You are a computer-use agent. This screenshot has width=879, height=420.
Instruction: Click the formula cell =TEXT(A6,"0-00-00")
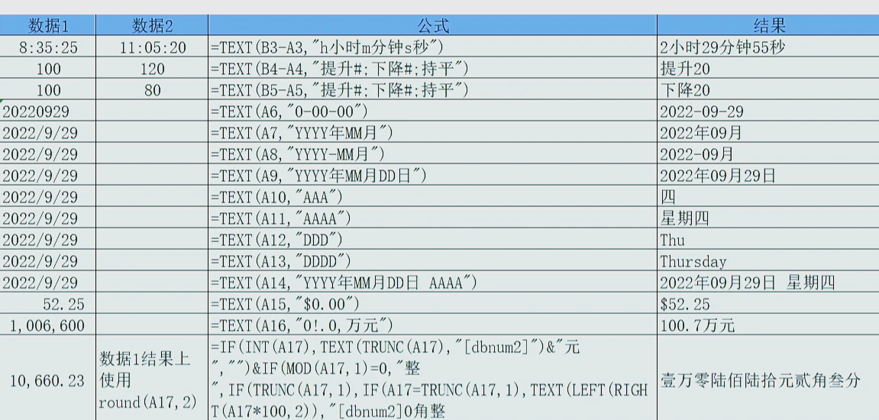[x=432, y=111]
